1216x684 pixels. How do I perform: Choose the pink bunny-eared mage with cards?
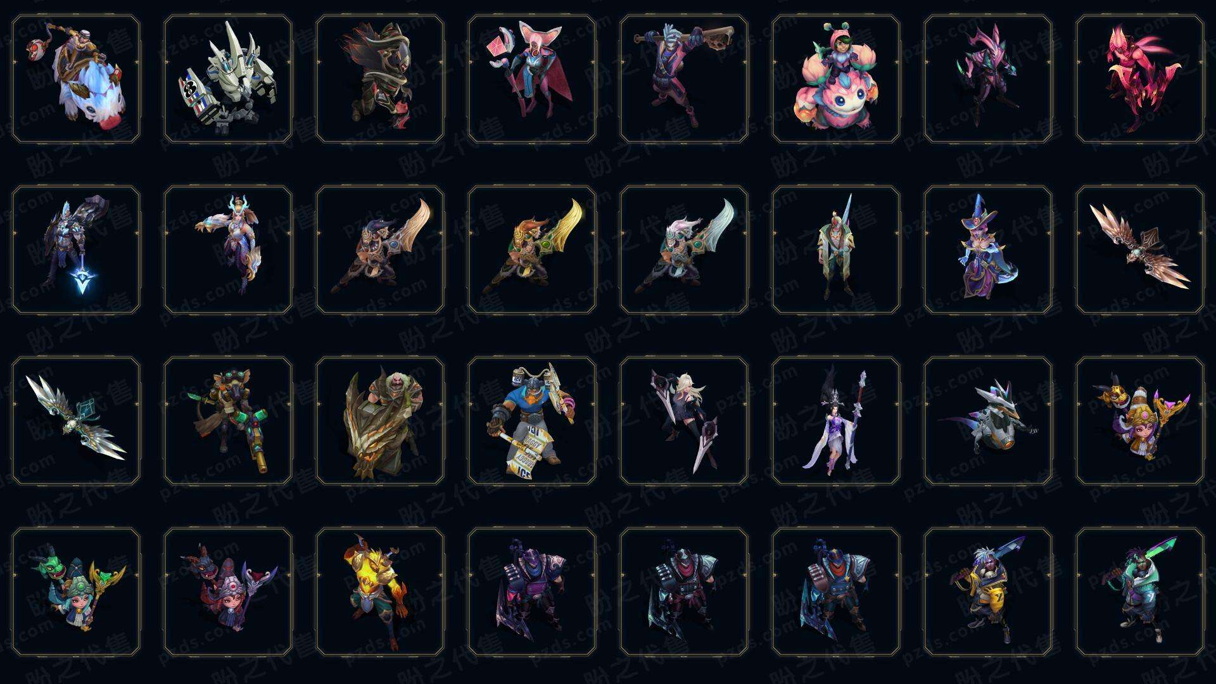pyautogui.click(x=532, y=79)
